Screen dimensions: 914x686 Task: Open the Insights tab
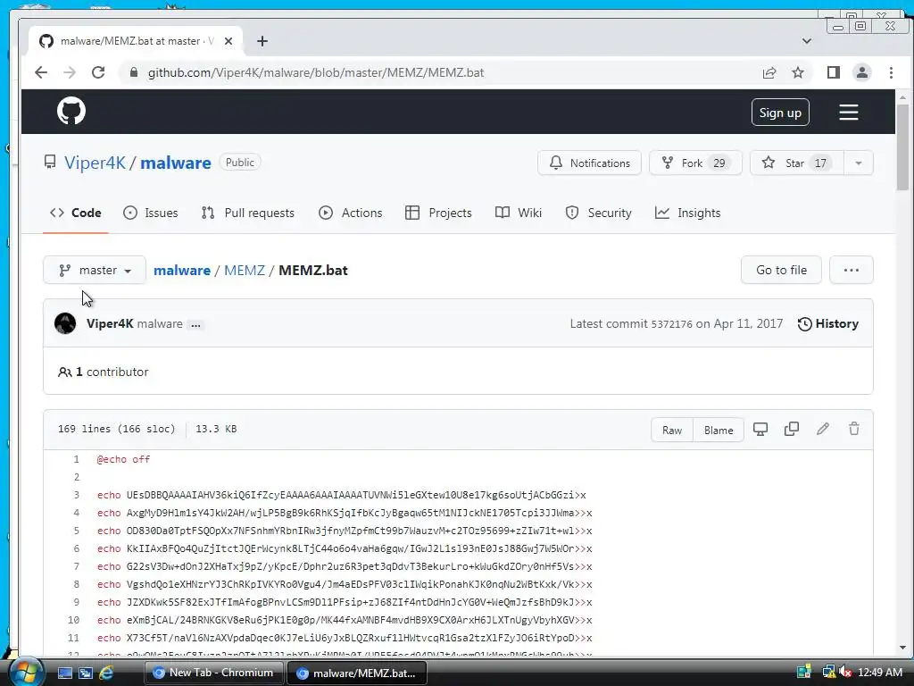pyautogui.click(x=688, y=213)
